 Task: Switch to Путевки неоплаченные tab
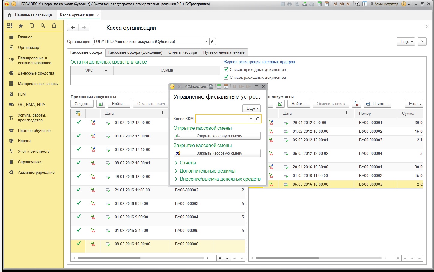tap(224, 52)
